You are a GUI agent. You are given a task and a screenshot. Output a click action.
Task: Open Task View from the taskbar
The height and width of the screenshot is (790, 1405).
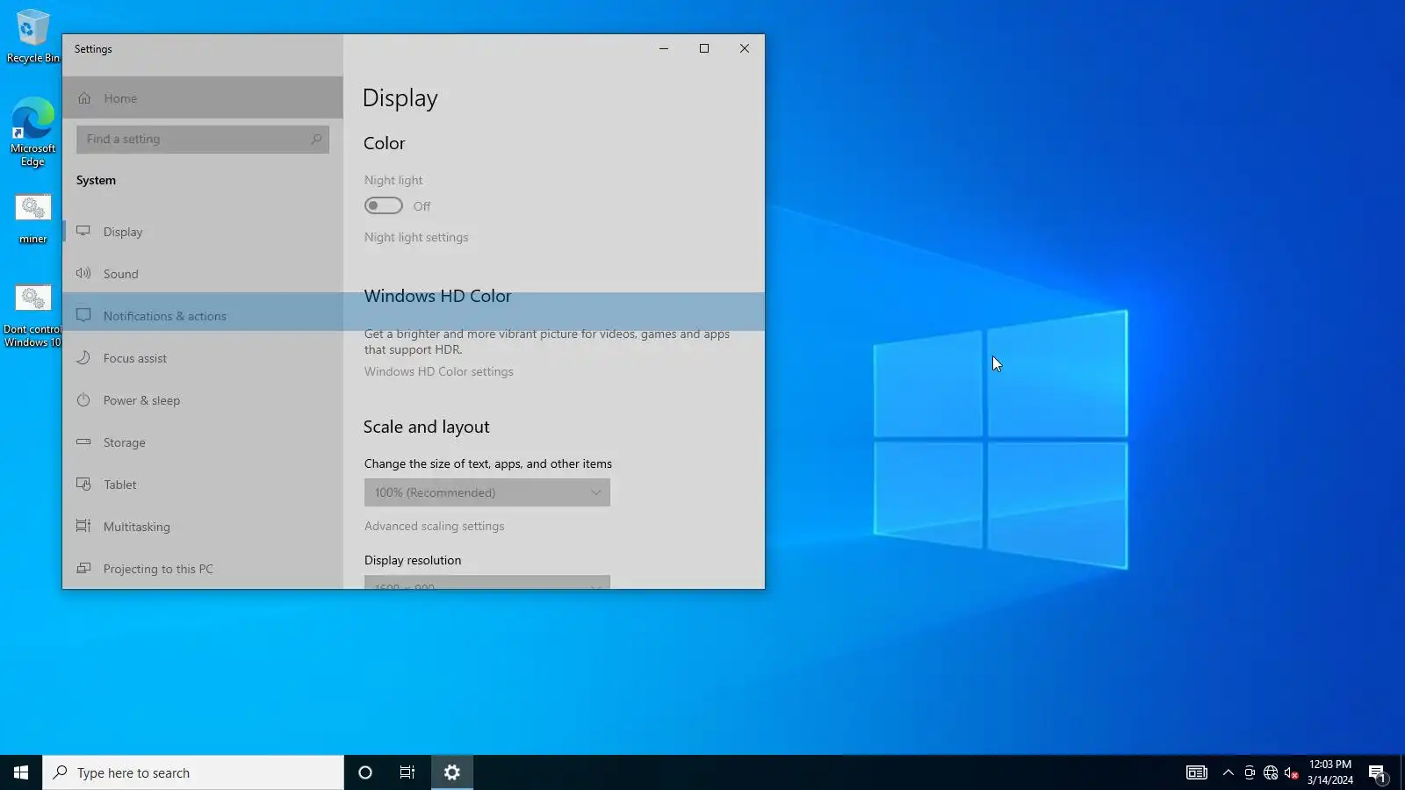pos(407,772)
